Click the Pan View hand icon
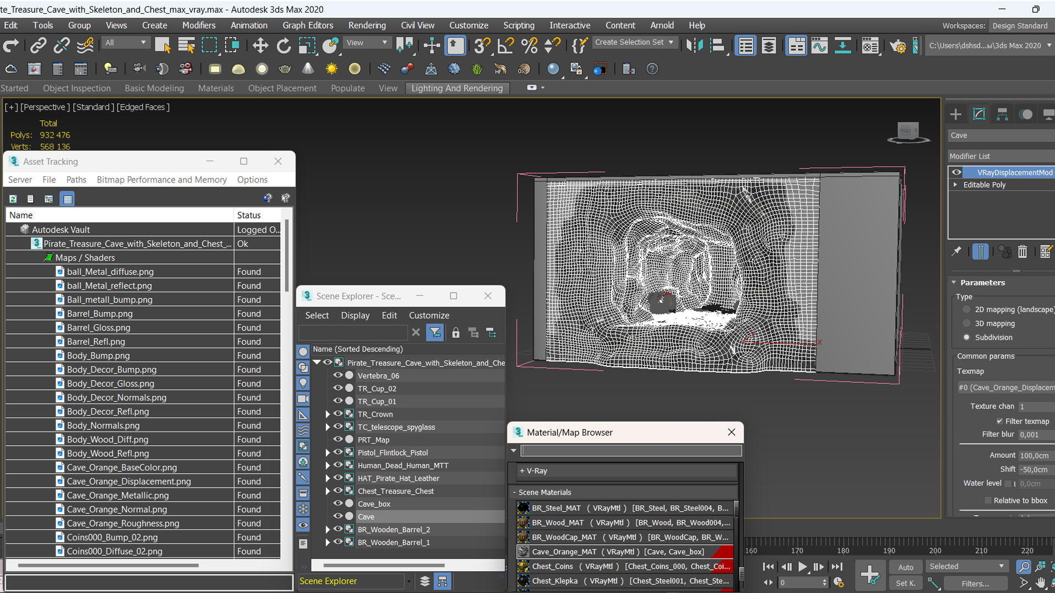The height and width of the screenshot is (593, 1055). 1041,583
